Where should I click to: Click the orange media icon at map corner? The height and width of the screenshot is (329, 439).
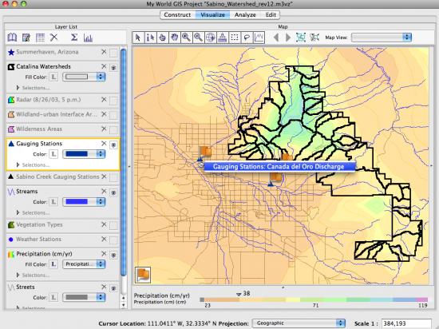pyautogui.click(x=143, y=275)
